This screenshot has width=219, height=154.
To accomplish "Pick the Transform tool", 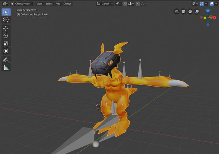I will 6,51.
